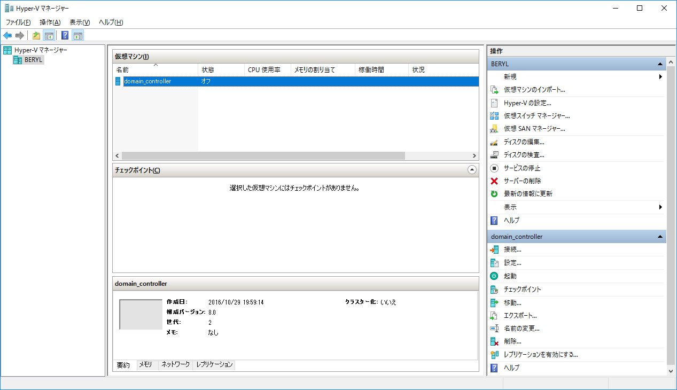
Task: Open the 操作(A) menu
Action: (x=50, y=22)
